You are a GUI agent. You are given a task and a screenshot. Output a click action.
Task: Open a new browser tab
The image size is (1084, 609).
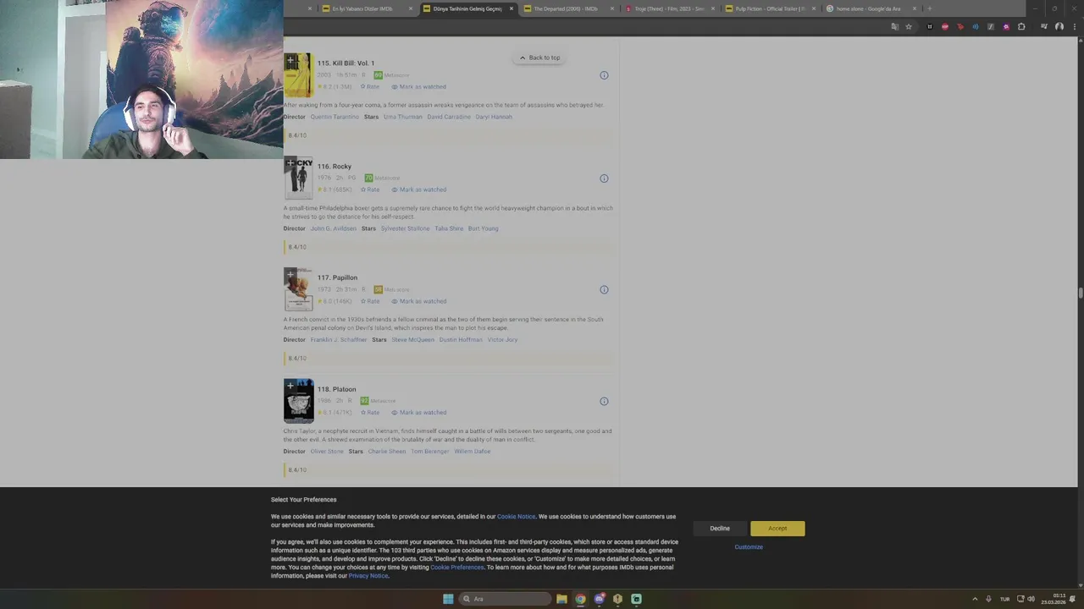(929, 8)
